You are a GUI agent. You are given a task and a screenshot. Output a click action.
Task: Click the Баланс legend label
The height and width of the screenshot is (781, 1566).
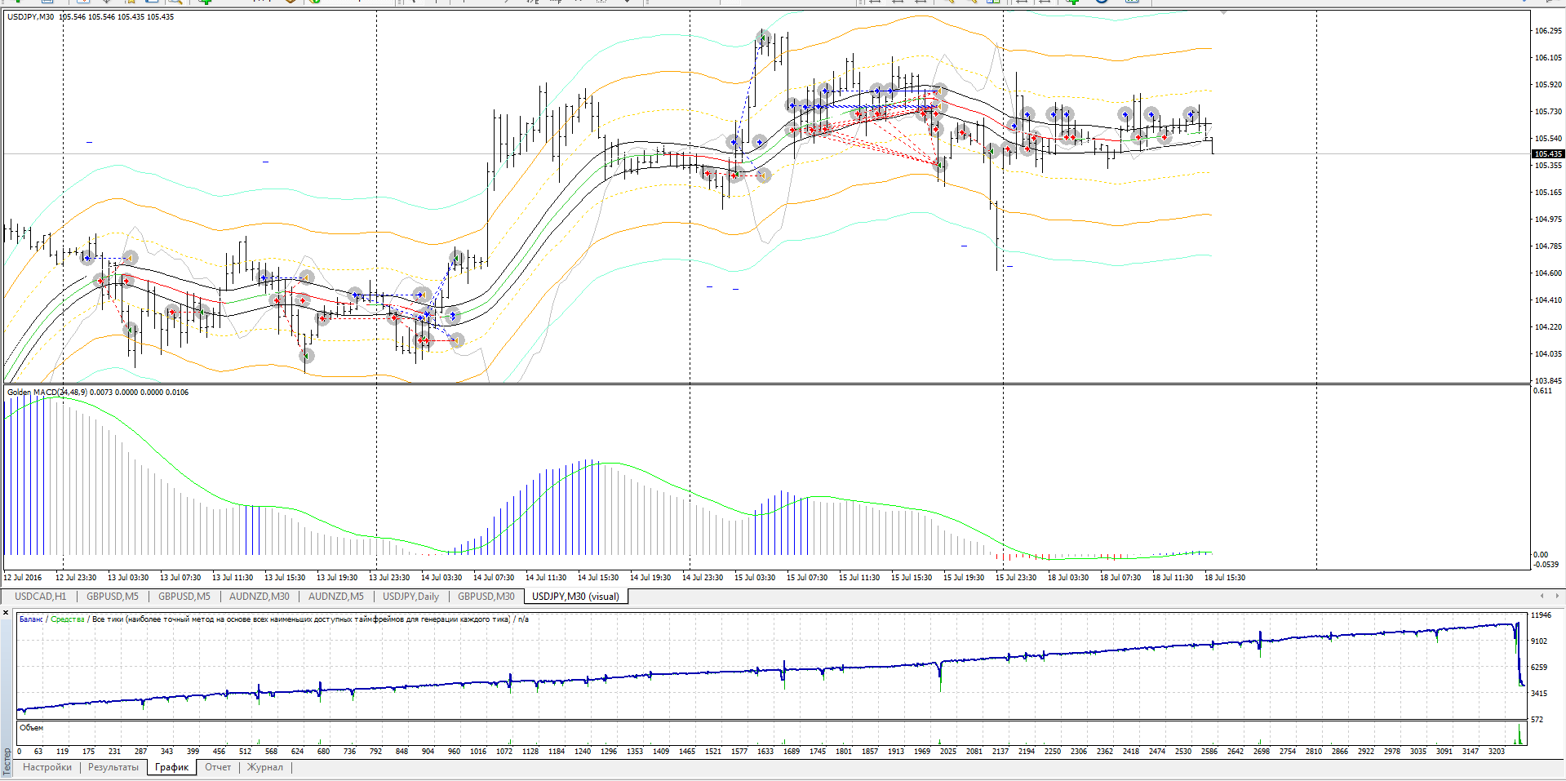pos(31,619)
